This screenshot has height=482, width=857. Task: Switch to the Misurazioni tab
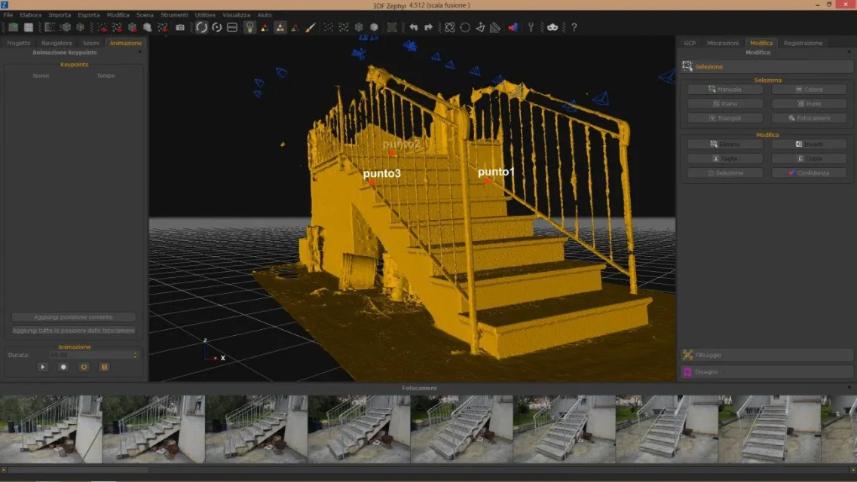coord(723,43)
